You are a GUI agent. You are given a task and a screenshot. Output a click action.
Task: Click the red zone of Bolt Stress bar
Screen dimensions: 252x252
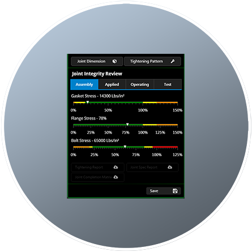point(165,147)
